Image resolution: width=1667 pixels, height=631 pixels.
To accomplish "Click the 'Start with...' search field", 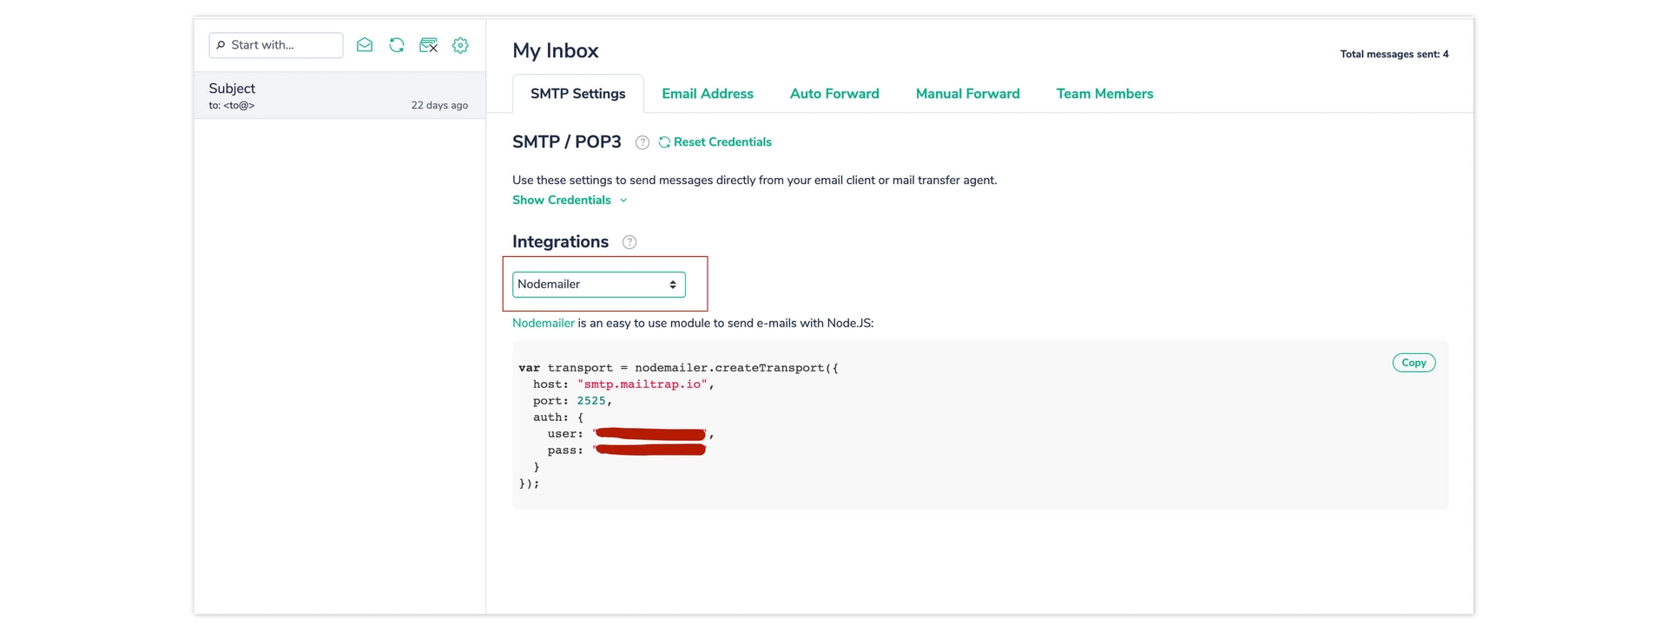I will coord(283,45).
